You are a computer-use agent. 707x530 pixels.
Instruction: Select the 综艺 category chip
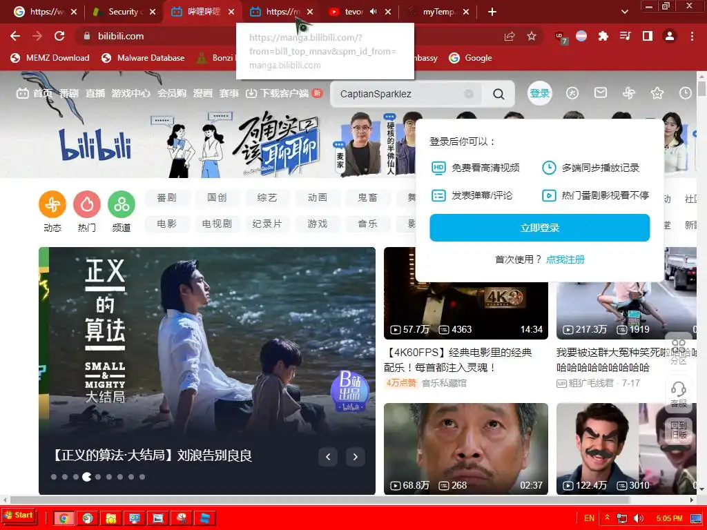click(267, 198)
